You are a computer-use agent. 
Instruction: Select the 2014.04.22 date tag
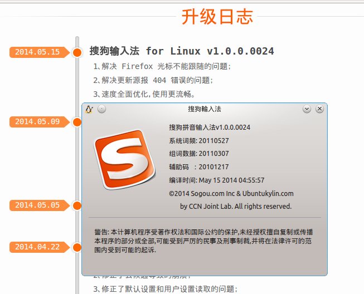point(39,247)
